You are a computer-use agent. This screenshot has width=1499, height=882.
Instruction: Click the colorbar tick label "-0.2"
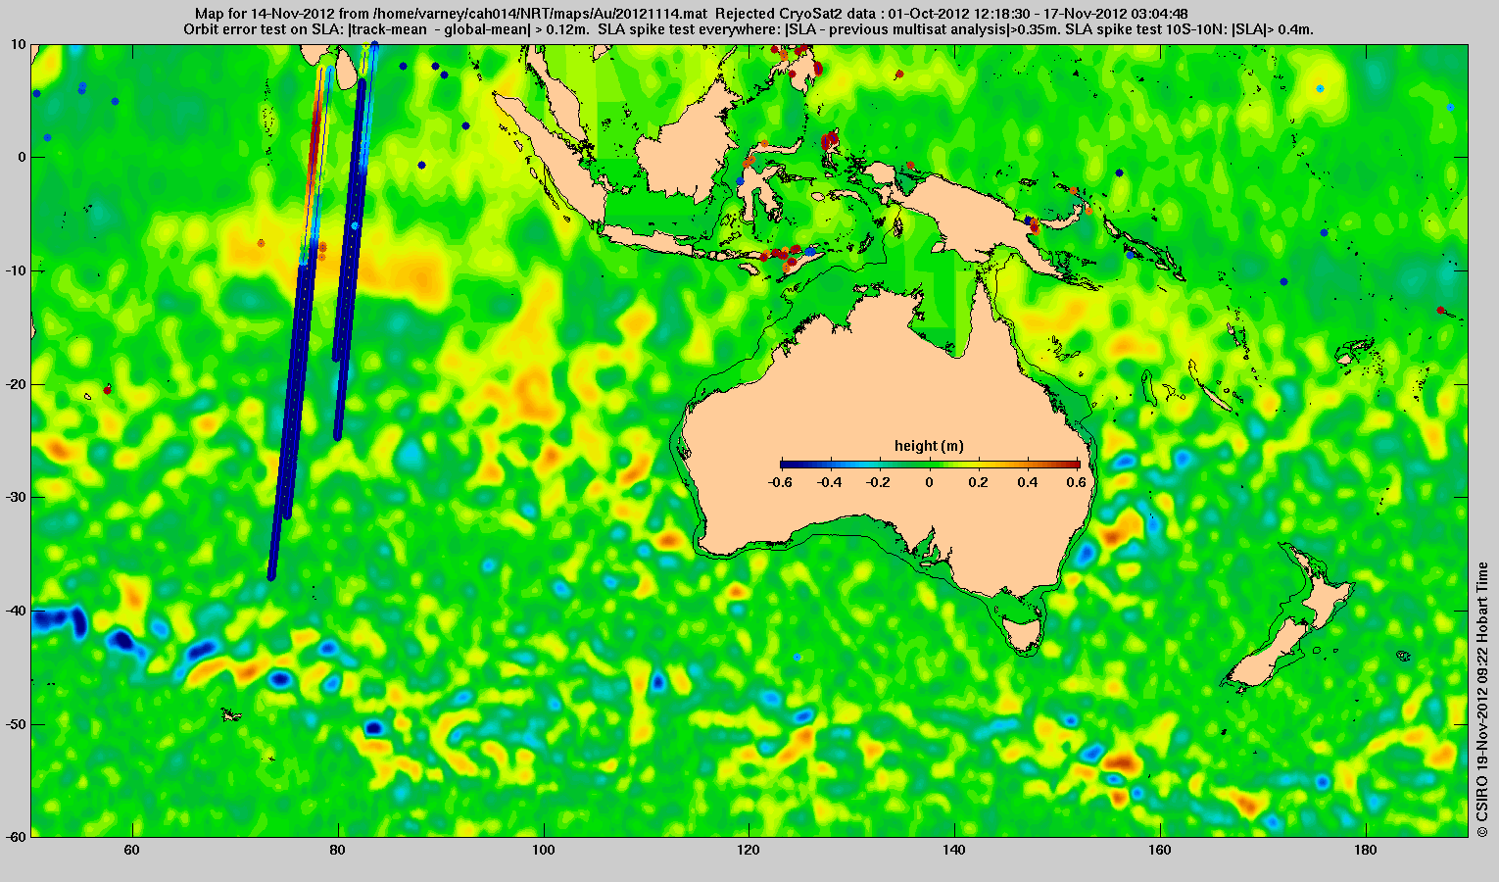[x=880, y=482]
